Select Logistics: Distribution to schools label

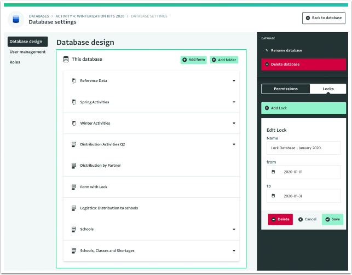pos(109,208)
